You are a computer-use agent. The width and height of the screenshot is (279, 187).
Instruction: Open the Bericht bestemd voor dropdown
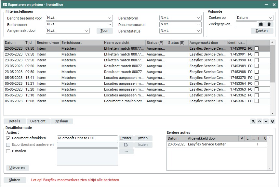(79, 18)
